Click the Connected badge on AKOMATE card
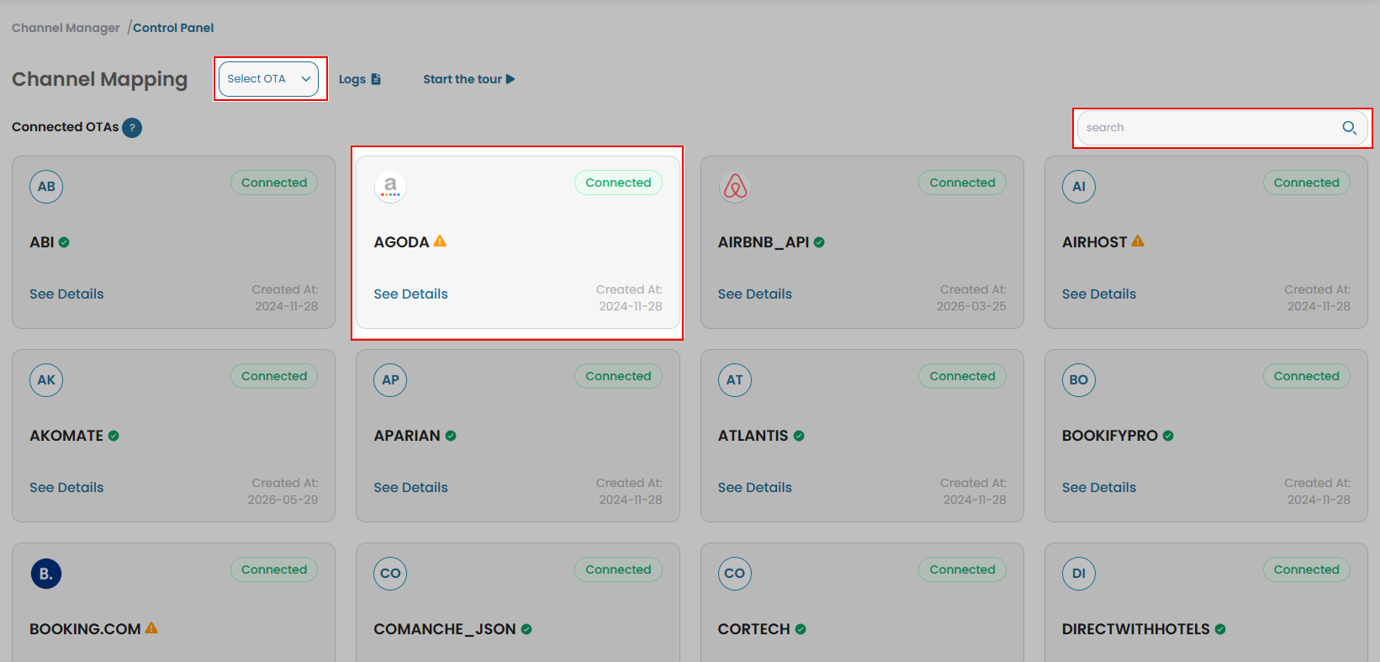 pyautogui.click(x=274, y=377)
